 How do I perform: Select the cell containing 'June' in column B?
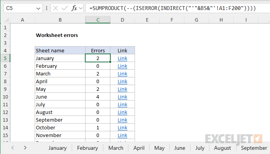pyautogui.click(x=60, y=97)
